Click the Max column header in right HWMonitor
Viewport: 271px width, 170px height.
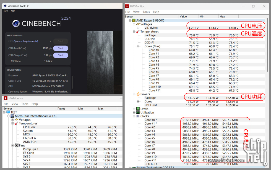pyautogui.click(x=228, y=16)
